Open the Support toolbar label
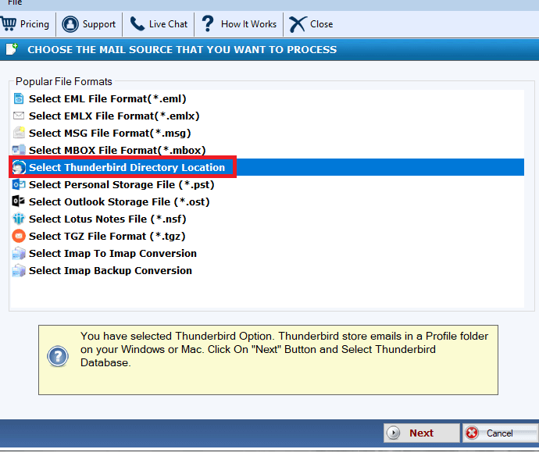The width and height of the screenshot is (539, 474). [99, 24]
